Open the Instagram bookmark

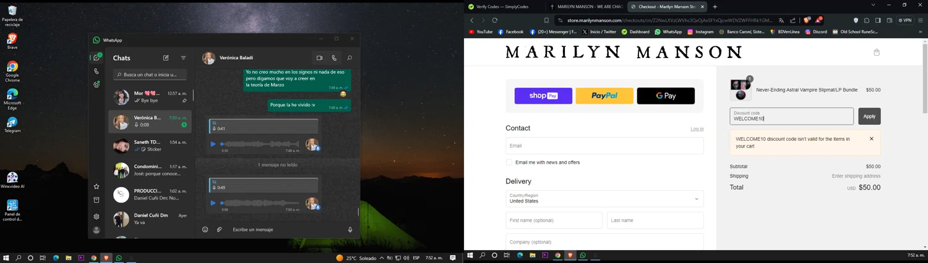pyautogui.click(x=700, y=32)
